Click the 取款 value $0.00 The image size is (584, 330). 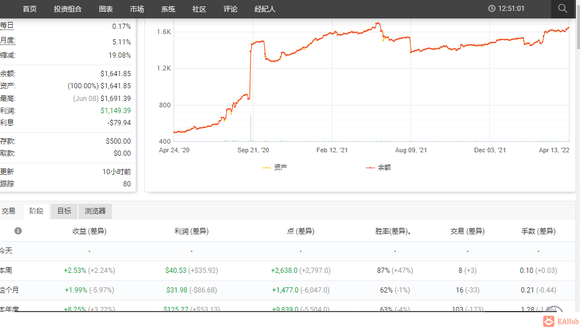122,153
